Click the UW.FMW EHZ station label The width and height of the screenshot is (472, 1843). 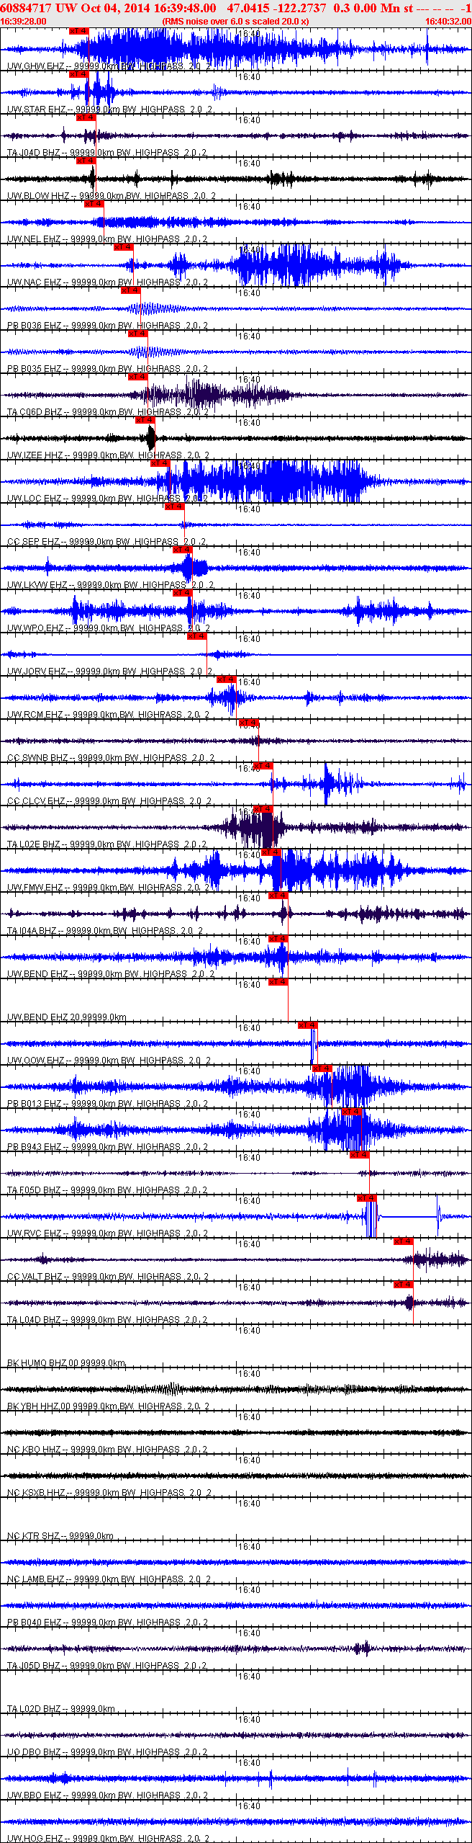pos(36,888)
